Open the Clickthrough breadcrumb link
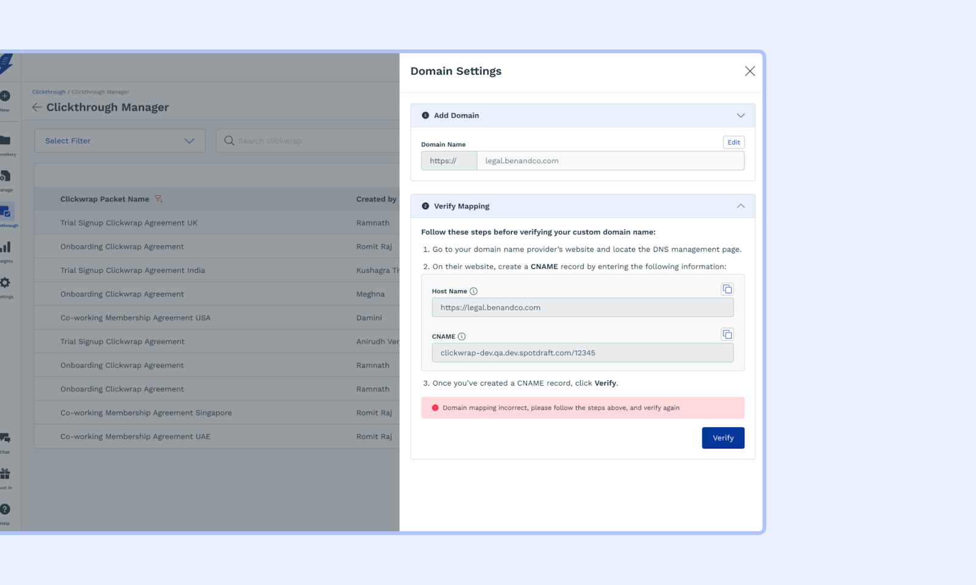The image size is (976, 585). click(49, 91)
